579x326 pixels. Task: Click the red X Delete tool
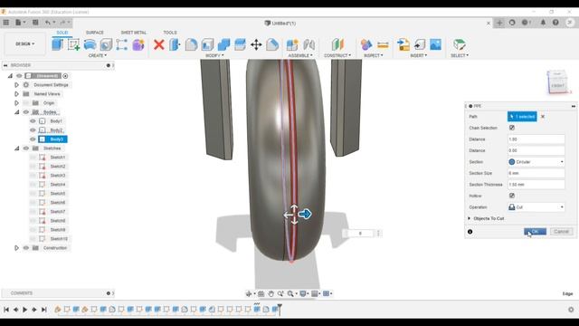(x=159, y=44)
